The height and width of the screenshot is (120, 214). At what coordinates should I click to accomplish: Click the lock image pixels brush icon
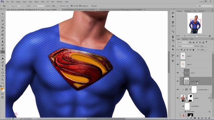tap(185, 50)
